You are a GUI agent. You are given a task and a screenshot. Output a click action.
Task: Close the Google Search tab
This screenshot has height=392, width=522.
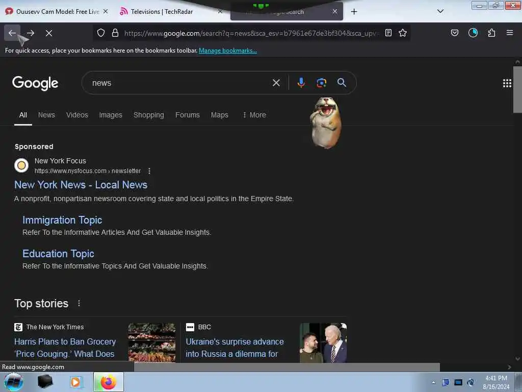[x=335, y=11]
